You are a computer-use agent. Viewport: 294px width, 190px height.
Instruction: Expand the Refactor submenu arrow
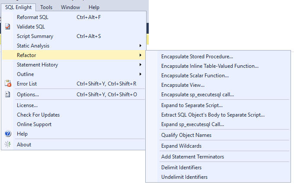click(140, 55)
